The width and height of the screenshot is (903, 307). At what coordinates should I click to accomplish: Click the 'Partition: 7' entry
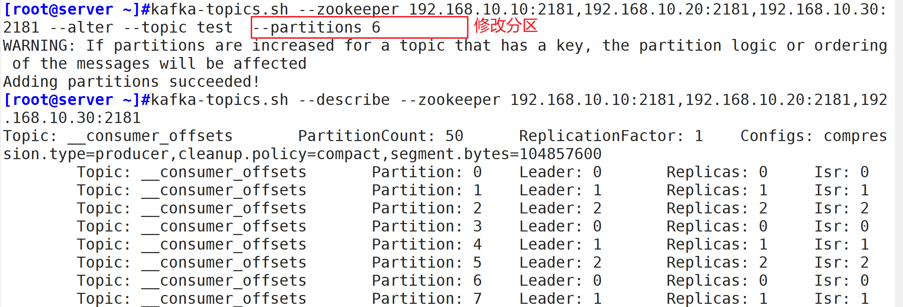click(427, 298)
